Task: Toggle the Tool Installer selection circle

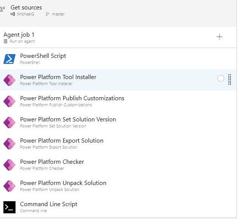Action: coord(221,78)
